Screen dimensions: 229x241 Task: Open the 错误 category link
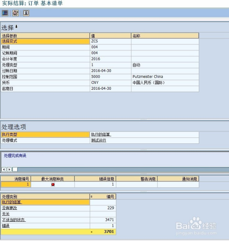[6, 225]
